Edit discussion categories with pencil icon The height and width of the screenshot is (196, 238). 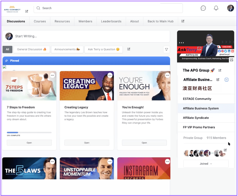(129, 49)
